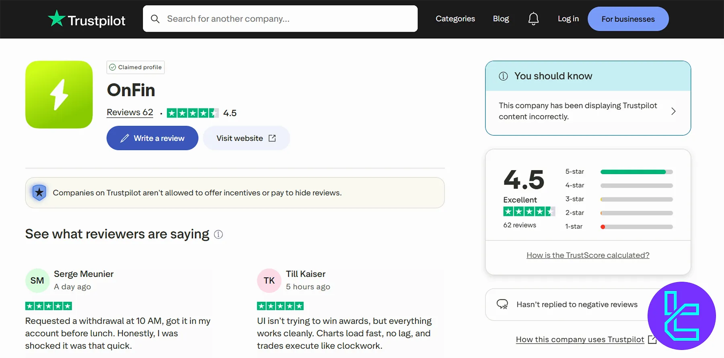
Task: Click the SM reviewer avatar
Action: 37,281
